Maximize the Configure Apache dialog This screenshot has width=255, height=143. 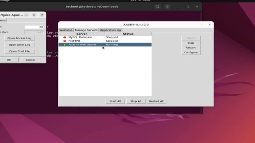click(x=34, y=15)
